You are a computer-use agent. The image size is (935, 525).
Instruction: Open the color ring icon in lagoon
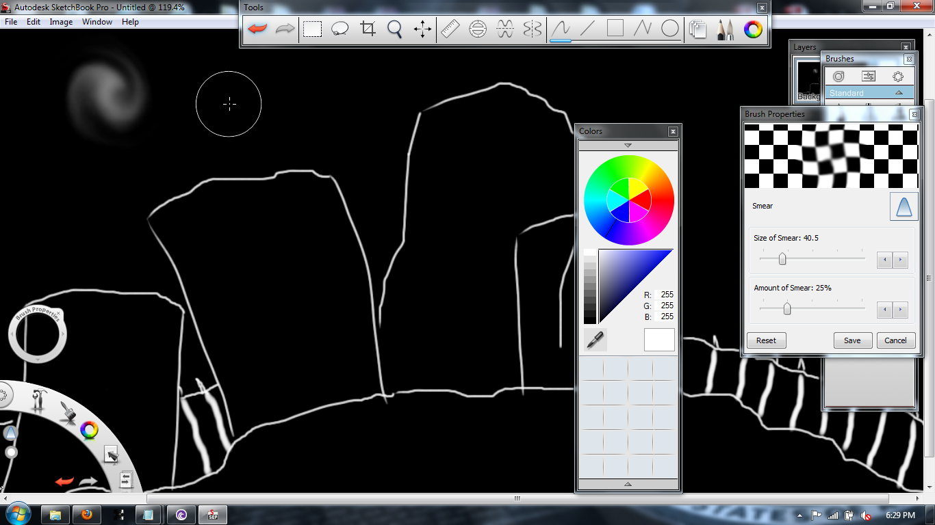pos(89,430)
